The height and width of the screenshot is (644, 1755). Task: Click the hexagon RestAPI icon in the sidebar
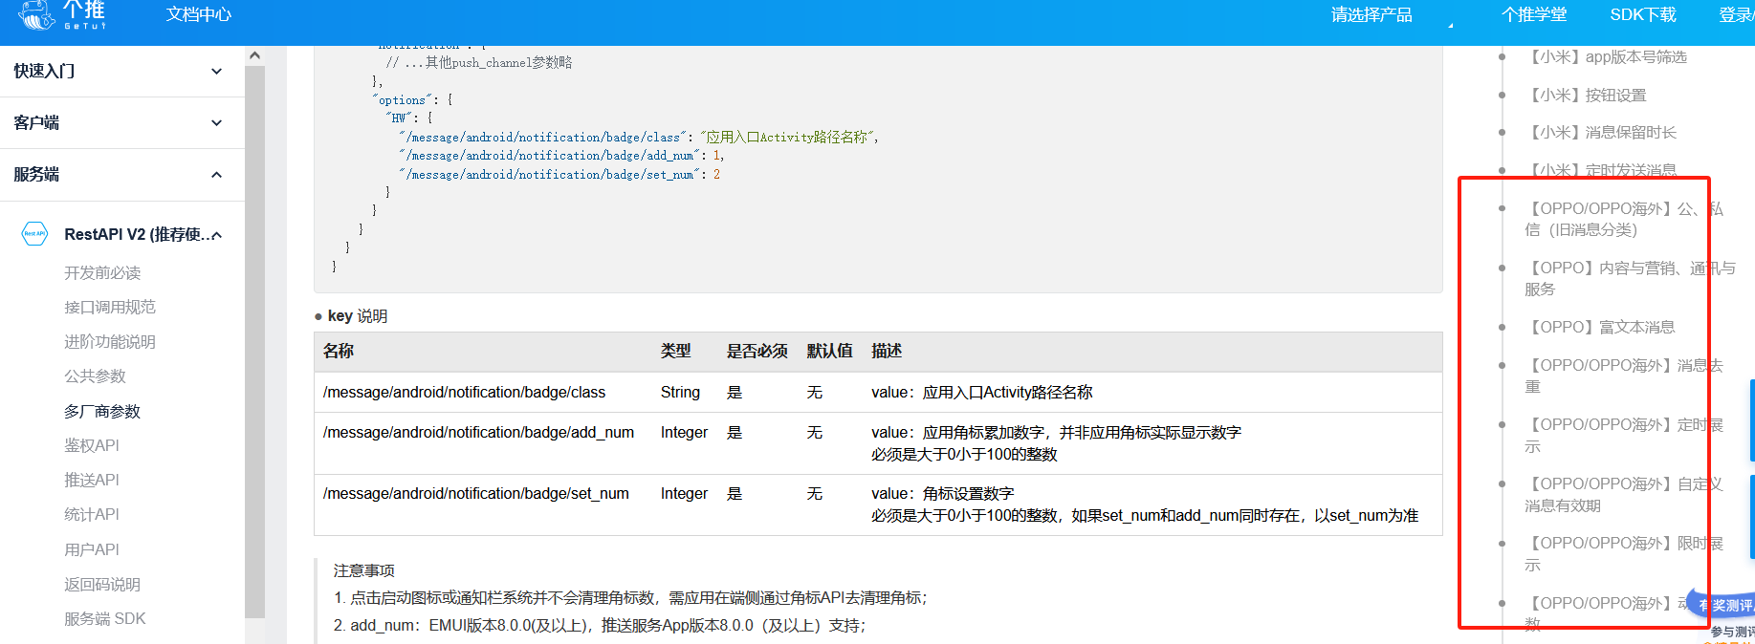pyautogui.click(x=34, y=233)
